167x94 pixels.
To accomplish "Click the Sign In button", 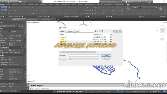I will (x=129, y=2).
